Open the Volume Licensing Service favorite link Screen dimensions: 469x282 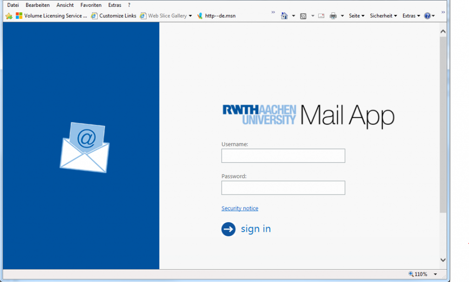51,16
